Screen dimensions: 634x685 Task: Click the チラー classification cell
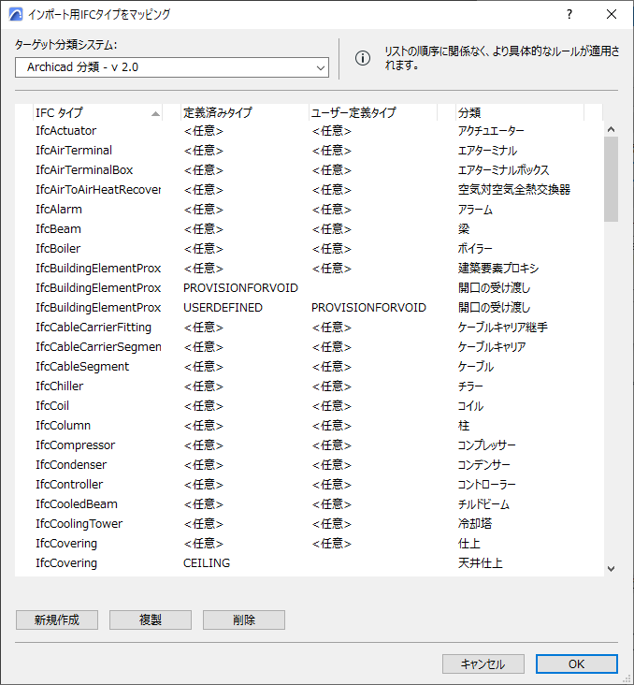[470, 386]
